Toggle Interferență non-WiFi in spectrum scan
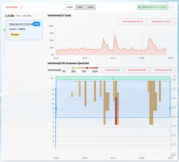This screenshot has height=162, width=179. coord(163,70)
